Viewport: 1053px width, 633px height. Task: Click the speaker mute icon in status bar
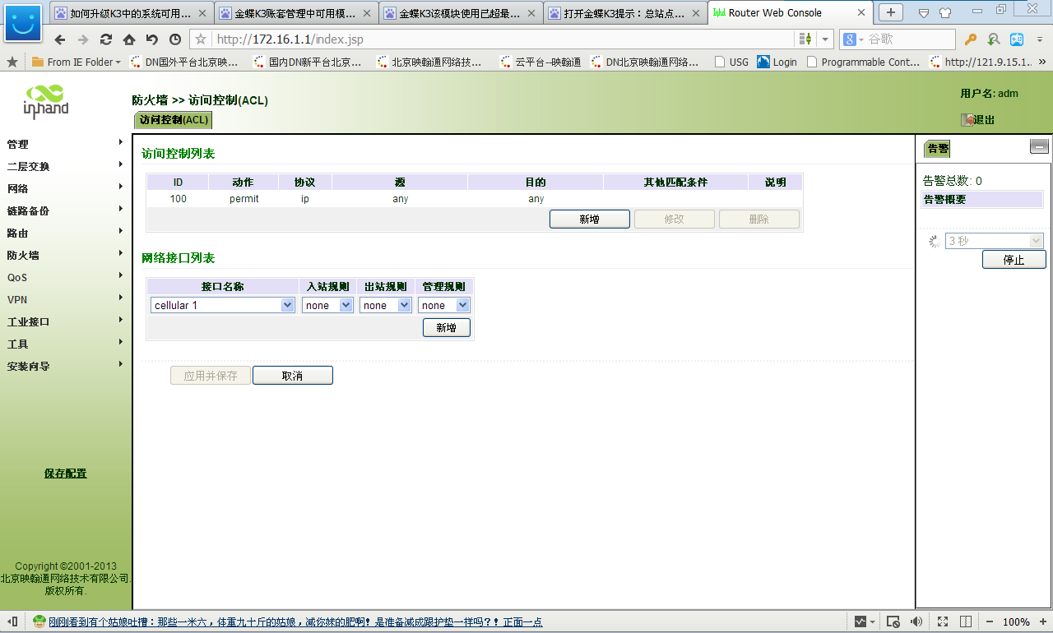(x=916, y=621)
